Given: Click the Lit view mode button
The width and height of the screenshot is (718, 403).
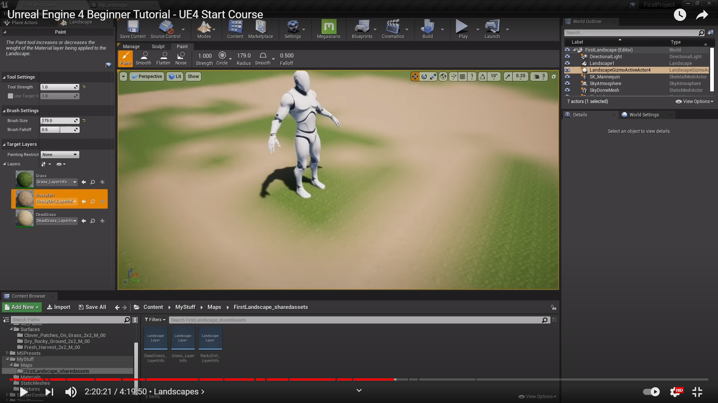Looking at the screenshot, I should (x=175, y=76).
